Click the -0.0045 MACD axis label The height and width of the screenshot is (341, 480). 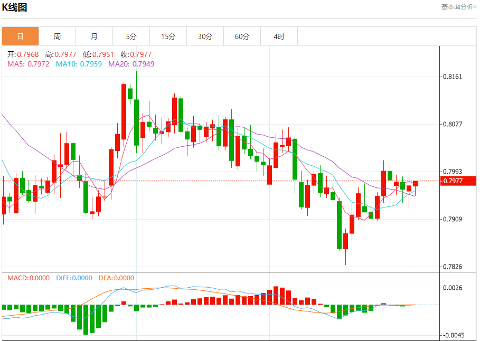tap(453, 335)
